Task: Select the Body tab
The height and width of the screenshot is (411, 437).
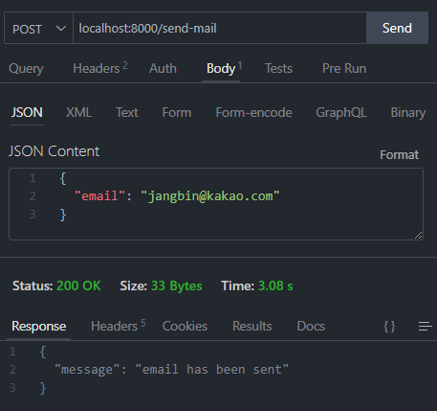Action: [x=224, y=68]
